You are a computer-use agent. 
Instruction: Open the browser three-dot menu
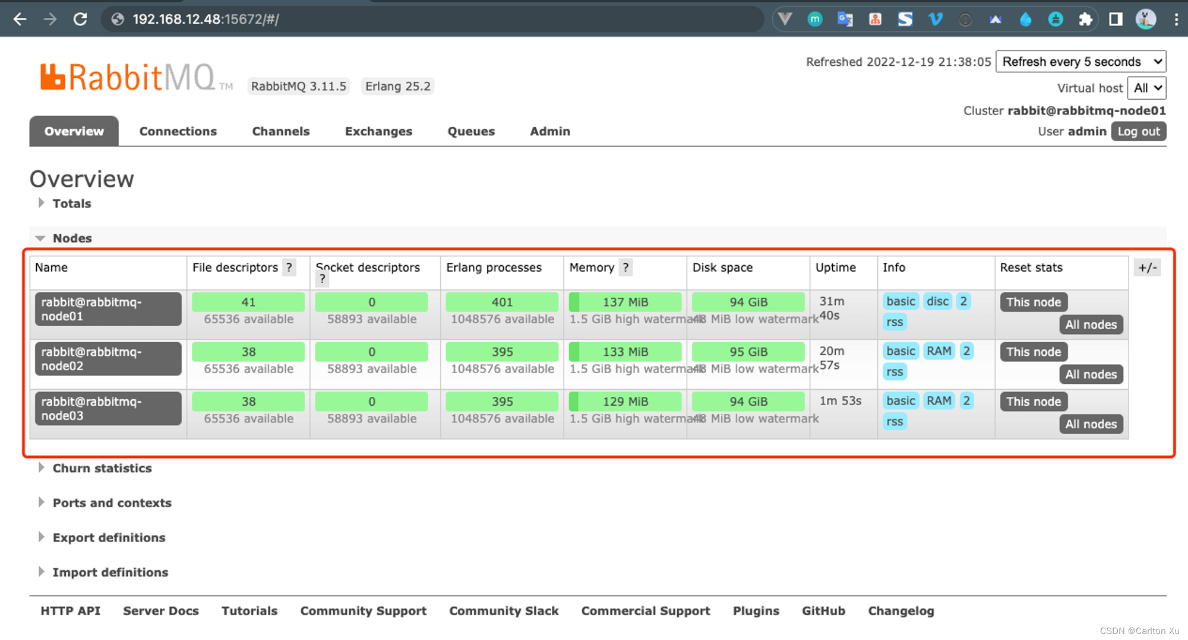(x=1176, y=19)
